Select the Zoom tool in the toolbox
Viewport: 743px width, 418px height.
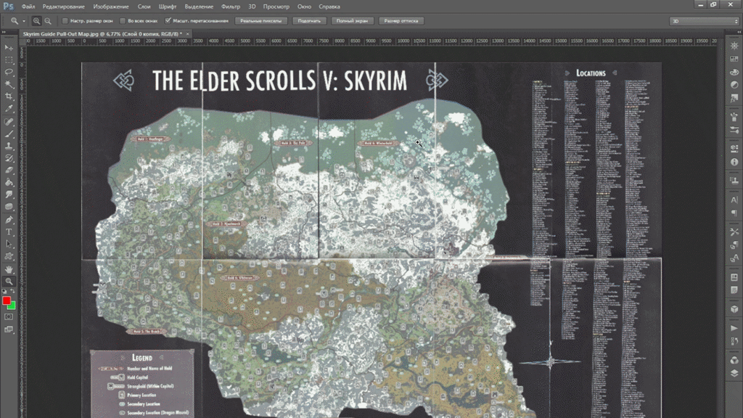[9, 282]
